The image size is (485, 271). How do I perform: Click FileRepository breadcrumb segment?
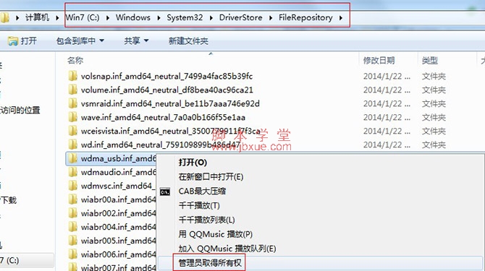click(x=305, y=17)
